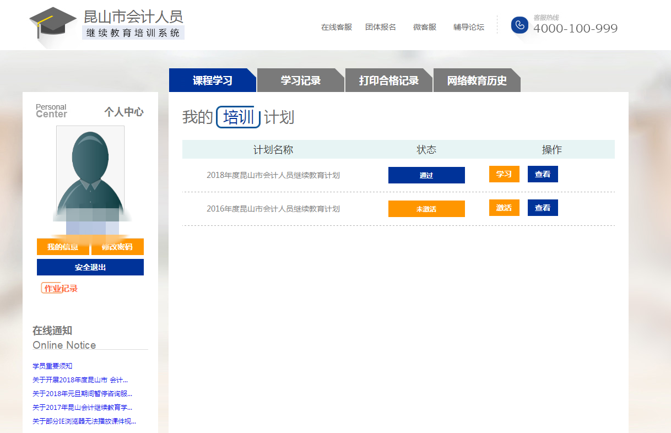This screenshot has height=433, width=671.
Task: Go to the 辅导论坛 forum link
Action: (469, 27)
